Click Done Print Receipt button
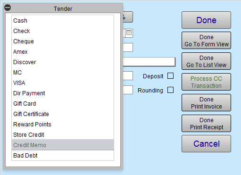This screenshot has width=241, height=175. (x=206, y=124)
